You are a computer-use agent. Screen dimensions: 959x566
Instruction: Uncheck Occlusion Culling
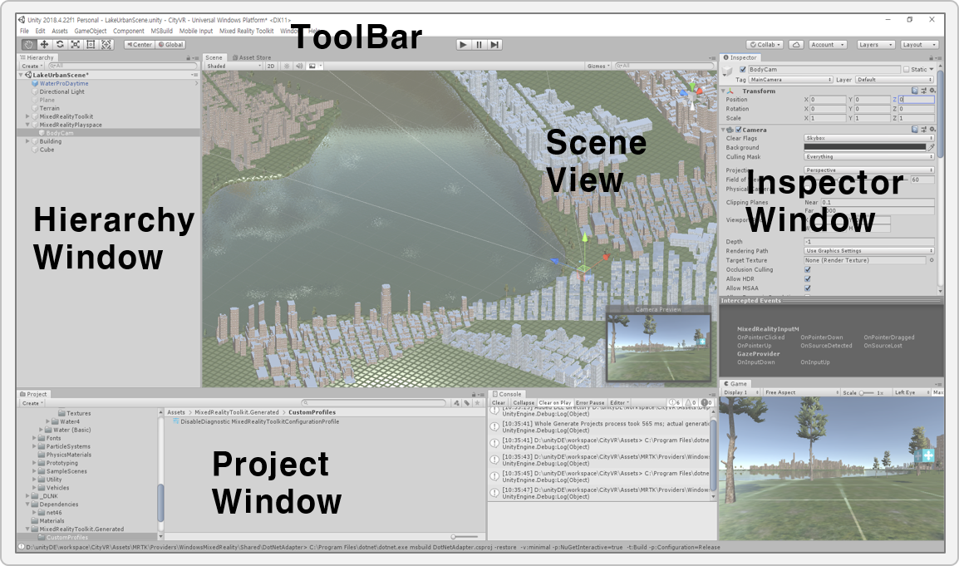(x=807, y=269)
